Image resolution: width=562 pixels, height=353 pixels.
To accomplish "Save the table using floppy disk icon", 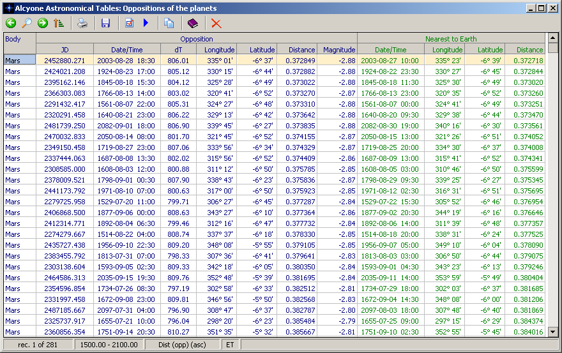I will [x=106, y=24].
